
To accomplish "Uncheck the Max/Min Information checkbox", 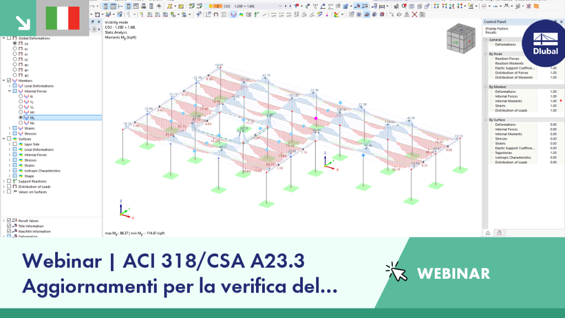I will (x=9, y=231).
